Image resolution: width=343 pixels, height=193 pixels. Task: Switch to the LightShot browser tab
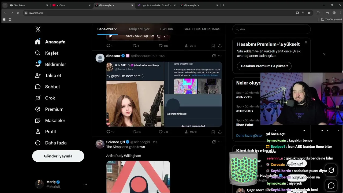156,5
